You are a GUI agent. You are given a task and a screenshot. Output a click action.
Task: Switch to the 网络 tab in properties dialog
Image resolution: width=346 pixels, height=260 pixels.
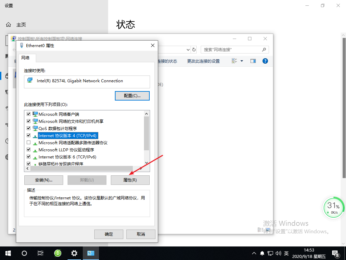tap(27, 58)
